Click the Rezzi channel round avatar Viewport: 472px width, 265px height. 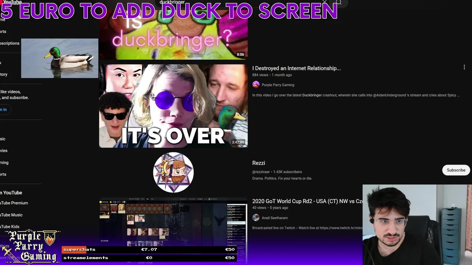coord(173,172)
